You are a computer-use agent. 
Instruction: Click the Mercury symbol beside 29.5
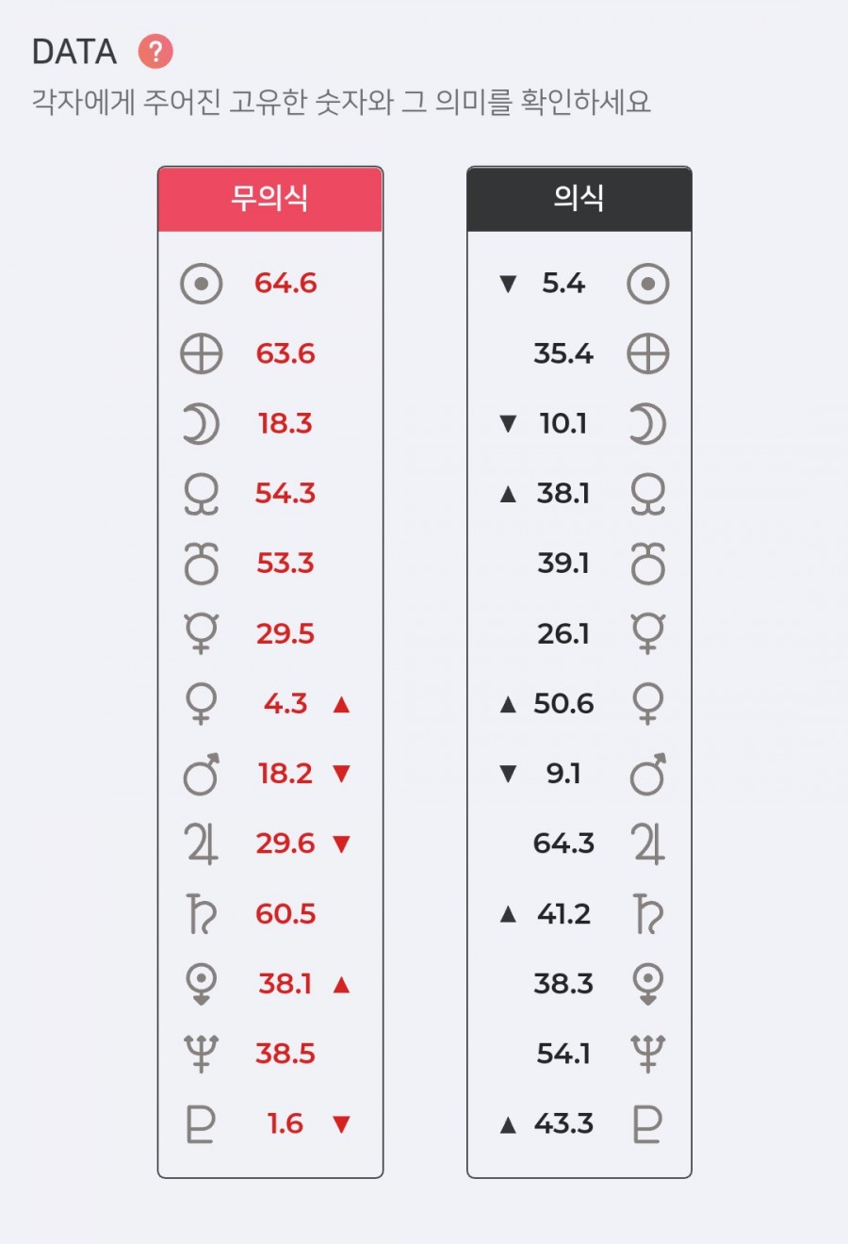(201, 633)
